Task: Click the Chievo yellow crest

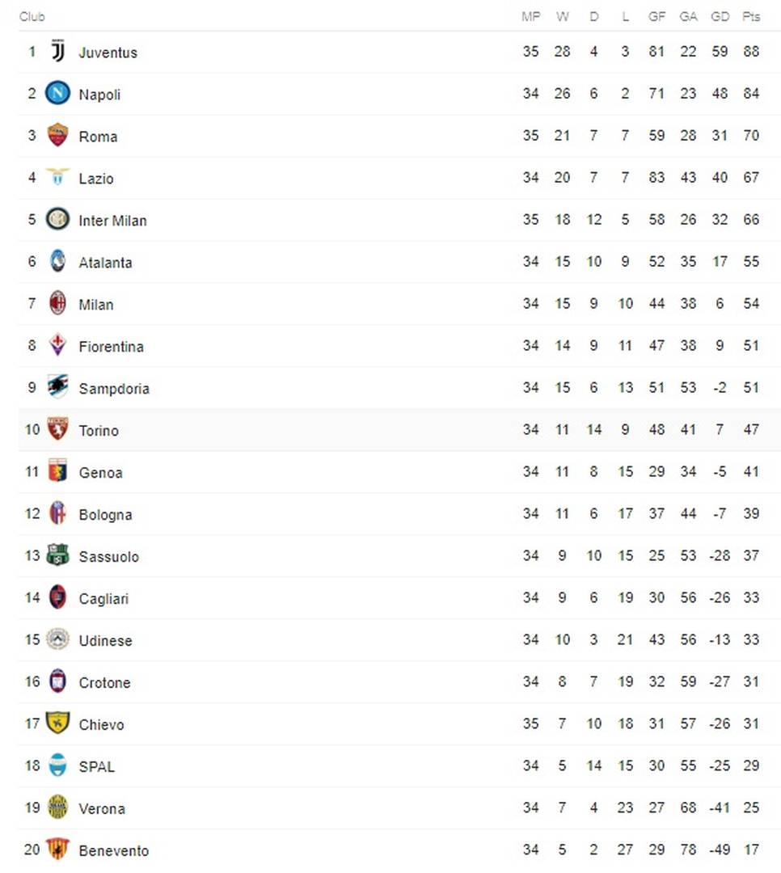Action: (x=57, y=723)
